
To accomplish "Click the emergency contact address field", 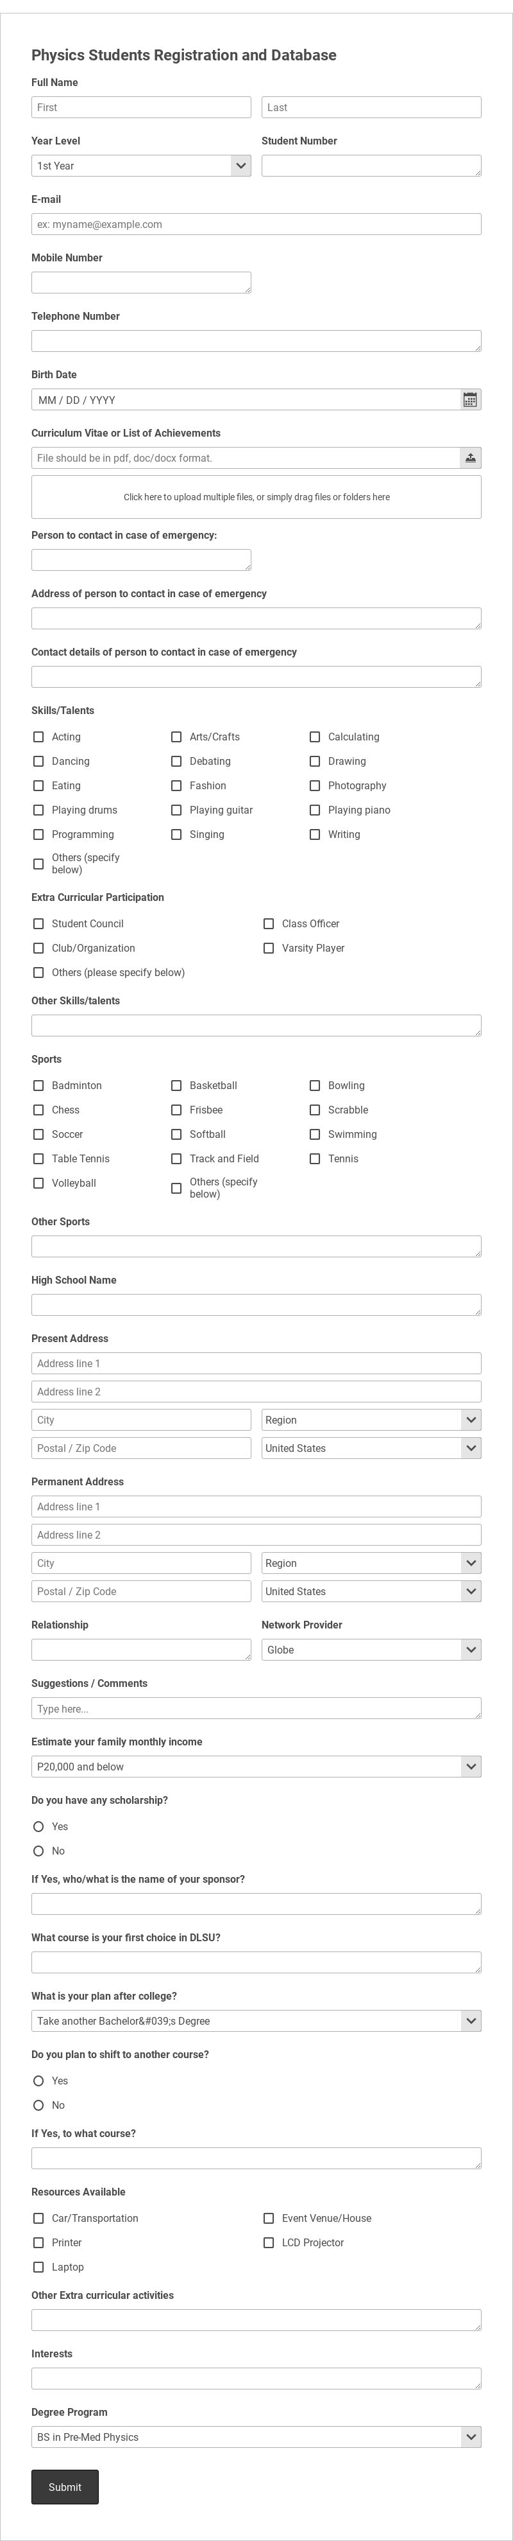I will [x=256, y=618].
